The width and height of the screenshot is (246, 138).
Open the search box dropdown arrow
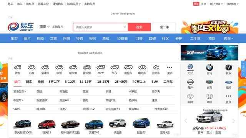[x=125, y=27]
